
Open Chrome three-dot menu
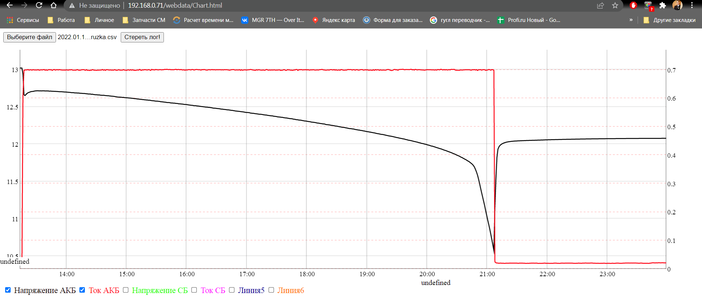pyautogui.click(x=692, y=5)
